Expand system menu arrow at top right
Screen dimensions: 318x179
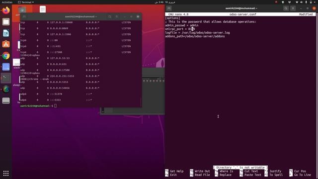315,2
